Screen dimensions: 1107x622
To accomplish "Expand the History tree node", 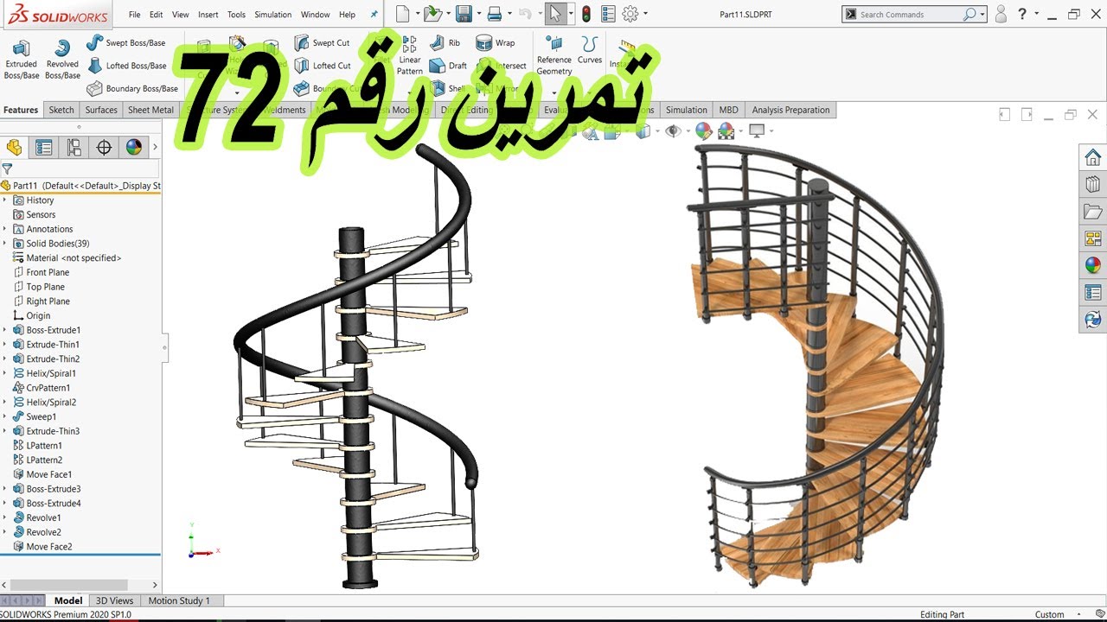I will [x=4, y=200].
